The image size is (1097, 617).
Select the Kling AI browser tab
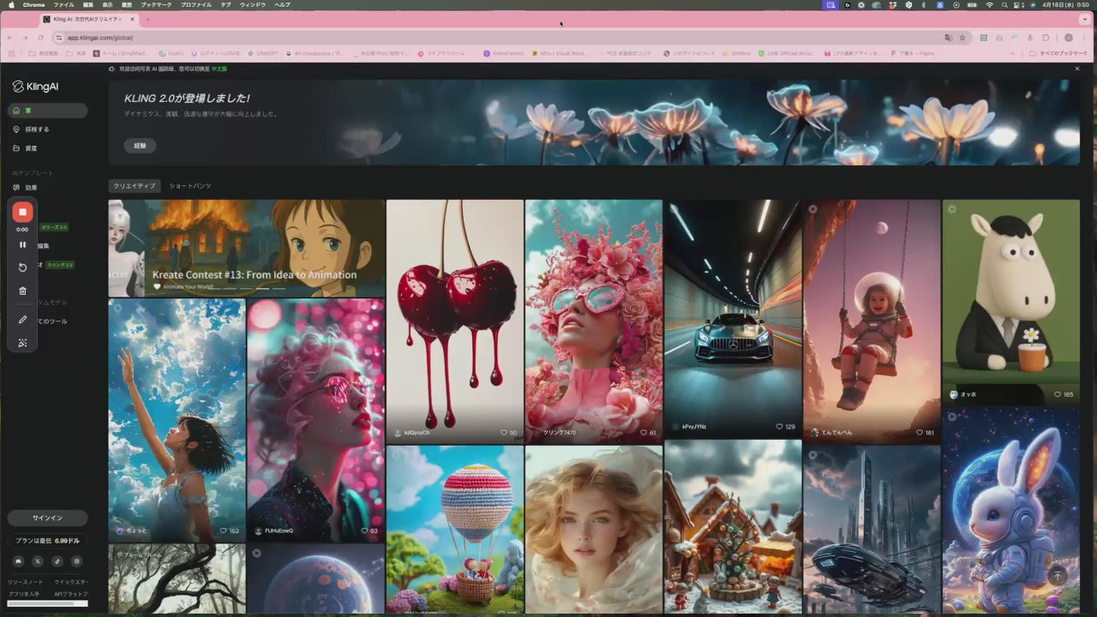[89, 19]
